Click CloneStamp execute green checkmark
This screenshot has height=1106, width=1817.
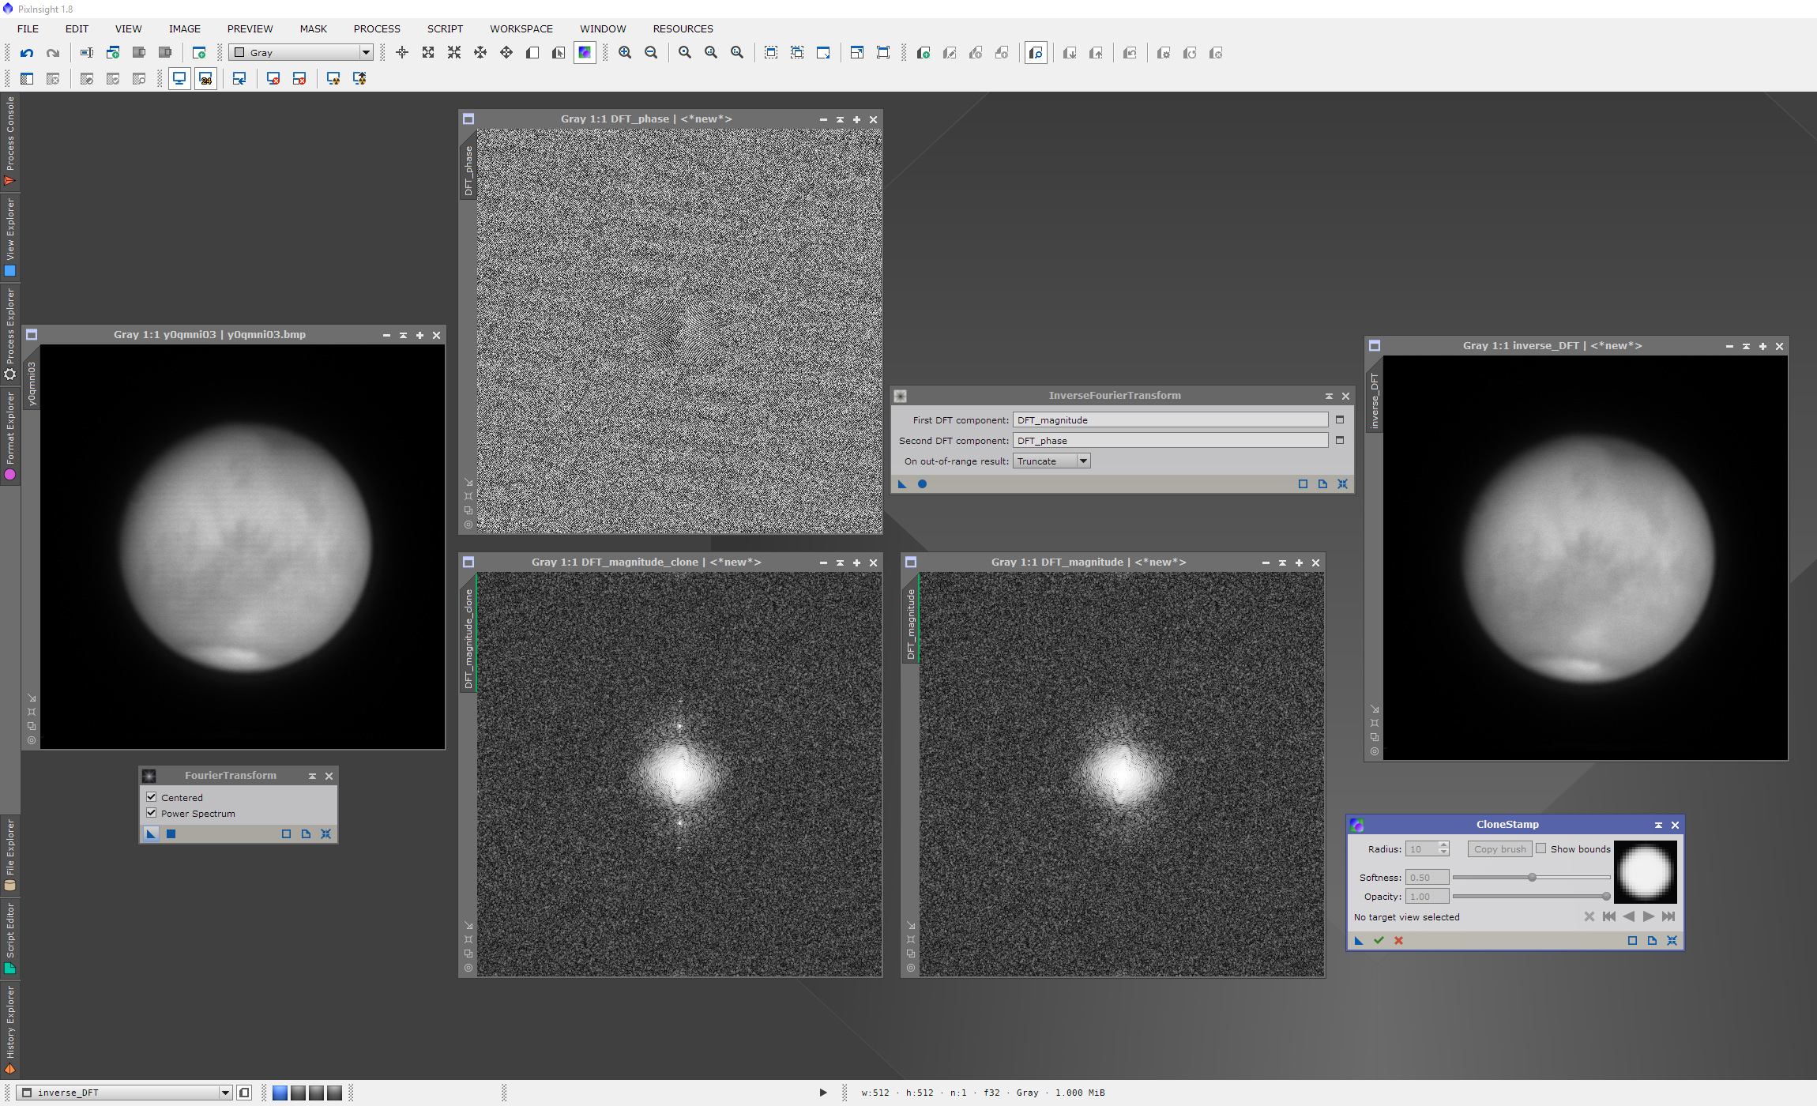[1379, 940]
